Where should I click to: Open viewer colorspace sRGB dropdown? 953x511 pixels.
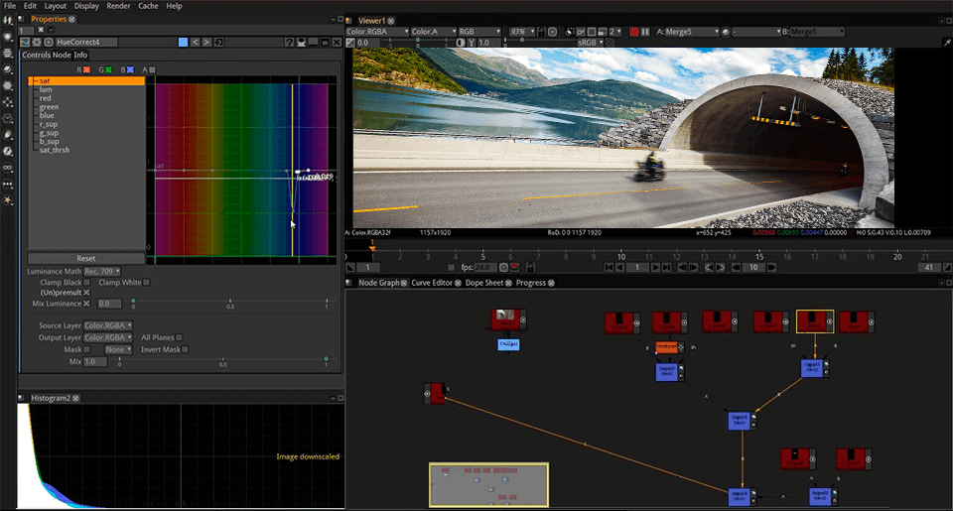[590, 43]
